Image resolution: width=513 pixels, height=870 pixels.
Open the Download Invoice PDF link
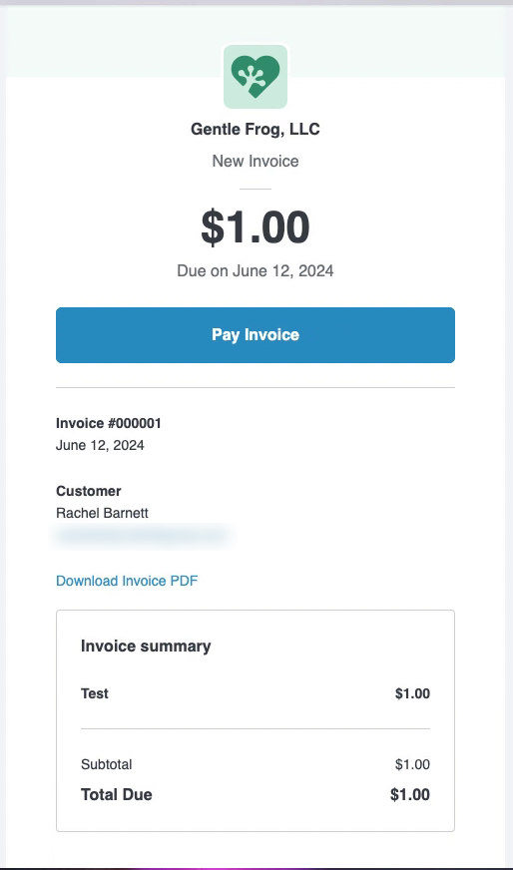pyautogui.click(x=127, y=581)
